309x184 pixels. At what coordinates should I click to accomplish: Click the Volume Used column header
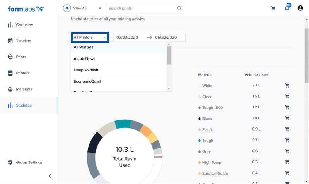click(256, 75)
